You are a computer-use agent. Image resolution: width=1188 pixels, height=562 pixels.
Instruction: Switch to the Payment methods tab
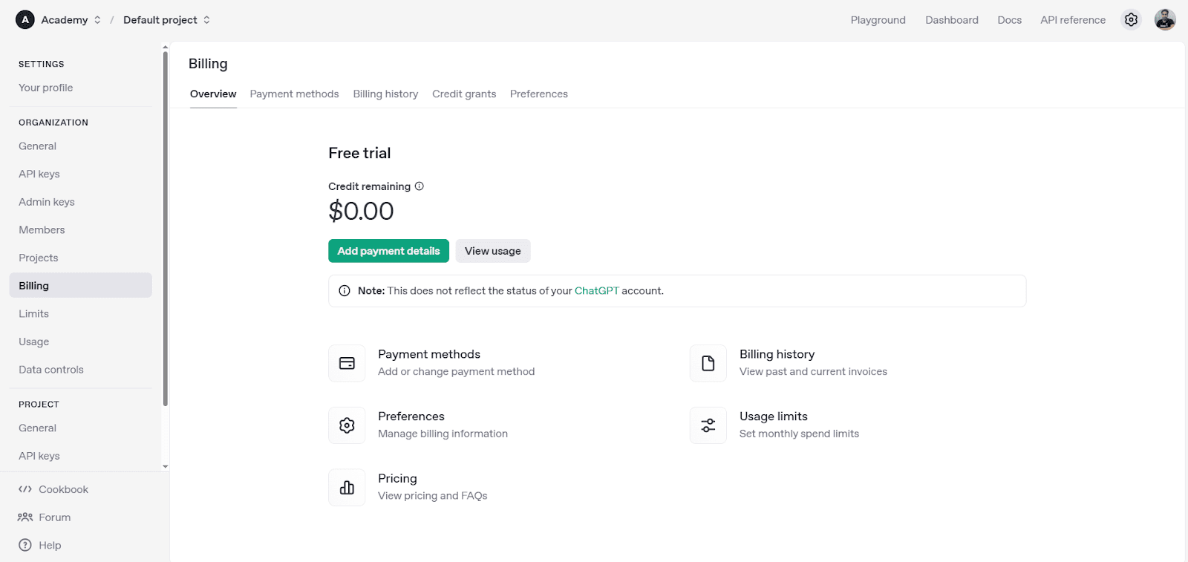point(294,94)
